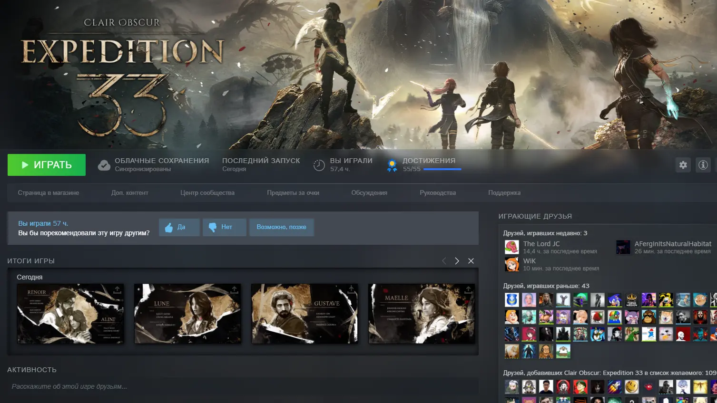Select the Обсуждения tab

coord(369,193)
